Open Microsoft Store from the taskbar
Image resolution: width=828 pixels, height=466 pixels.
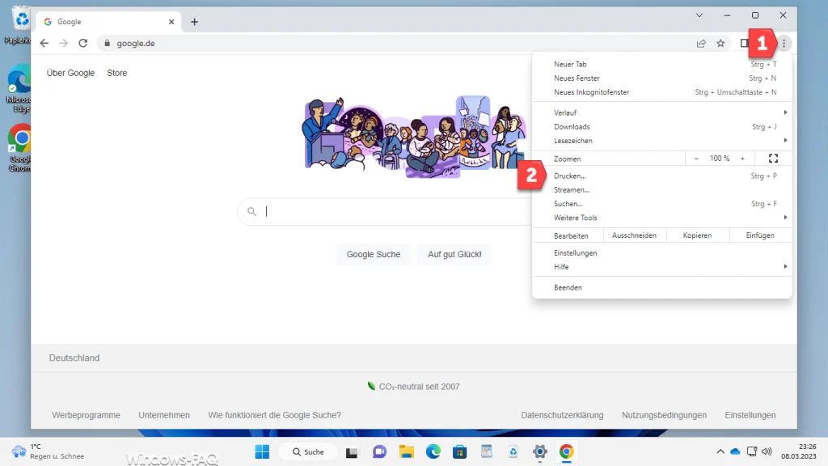point(459,451)
